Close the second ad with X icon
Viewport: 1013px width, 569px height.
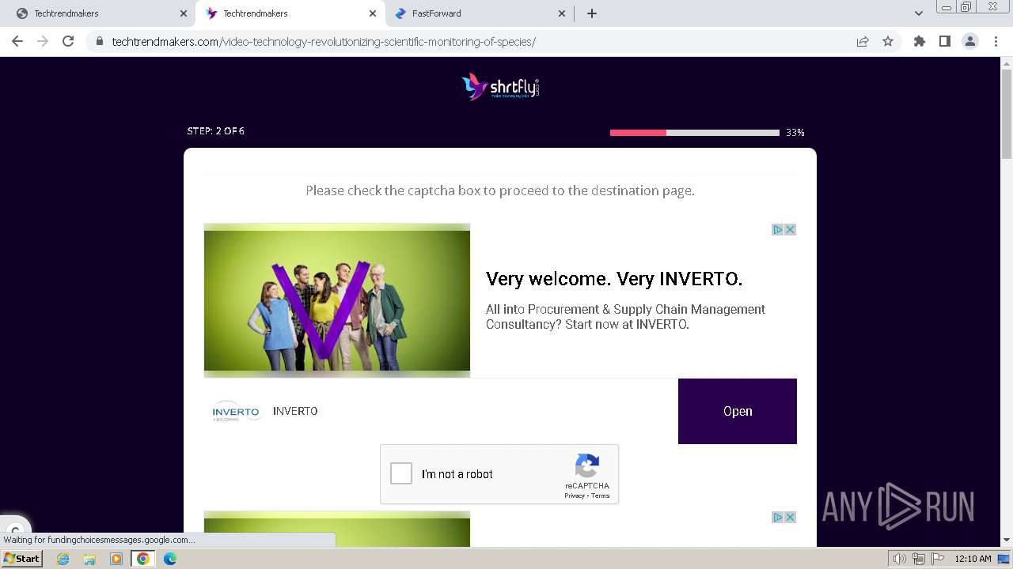(x=790, y=517)
